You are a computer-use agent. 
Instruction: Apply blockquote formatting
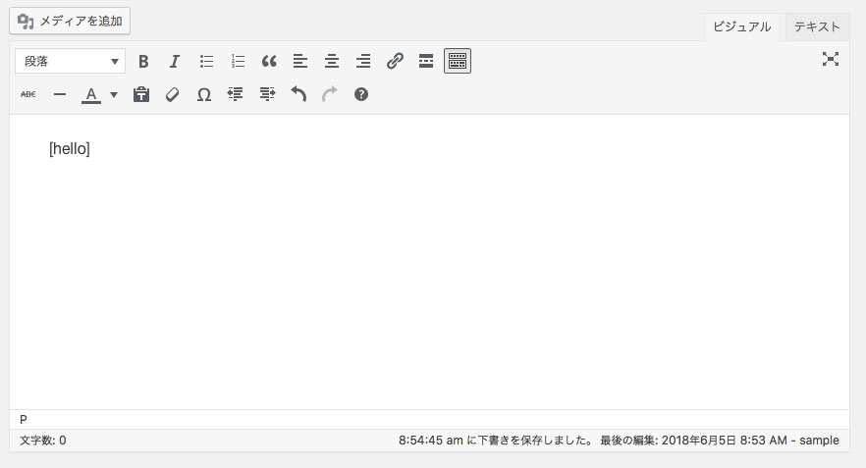(x=269, y=61)
